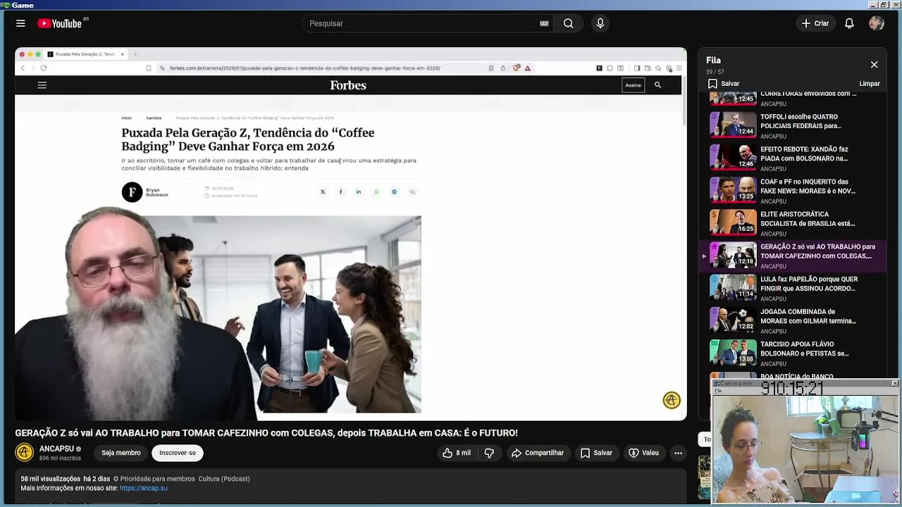
Task: Share the video with Compartilhar
Action: pyautogui.click(x=538, y=453)
